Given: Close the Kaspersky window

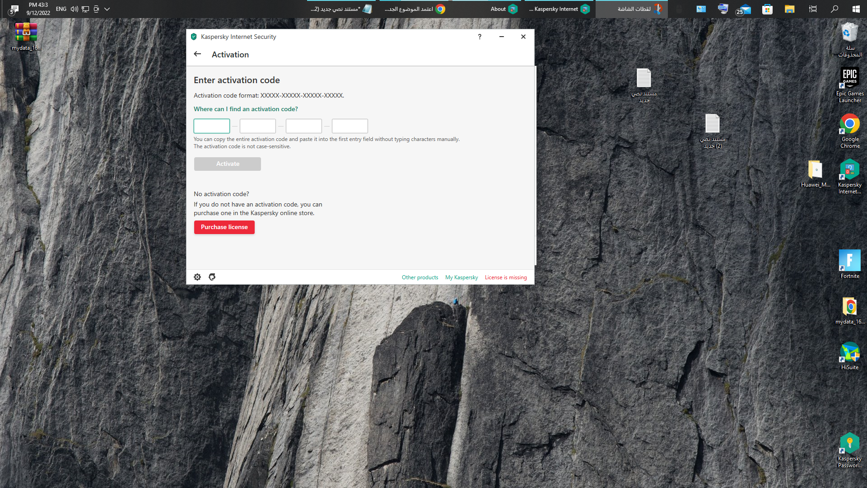Looking at the screenshot, I should click(523, 37).
